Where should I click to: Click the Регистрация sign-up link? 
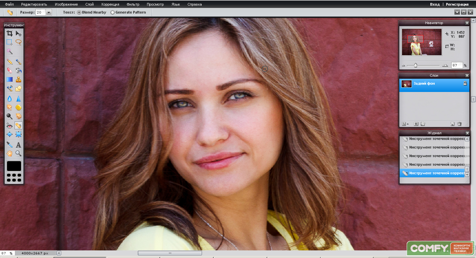coord(457,4)
